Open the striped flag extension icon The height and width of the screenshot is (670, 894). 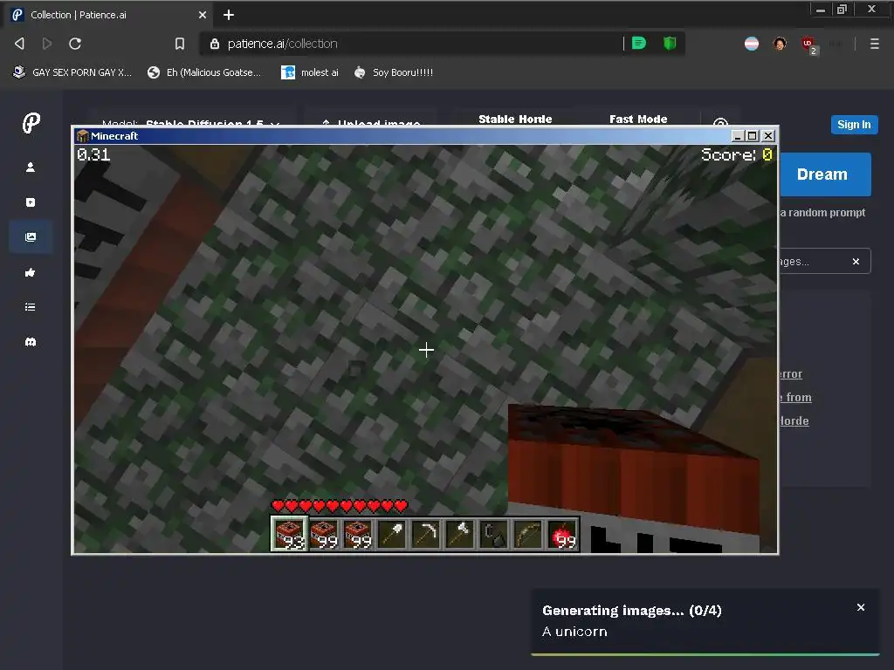pos(752,44)
